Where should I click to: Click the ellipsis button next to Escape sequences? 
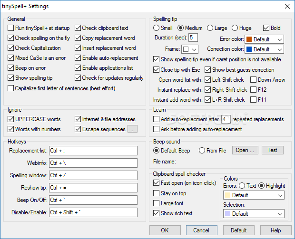coord(132,129)
